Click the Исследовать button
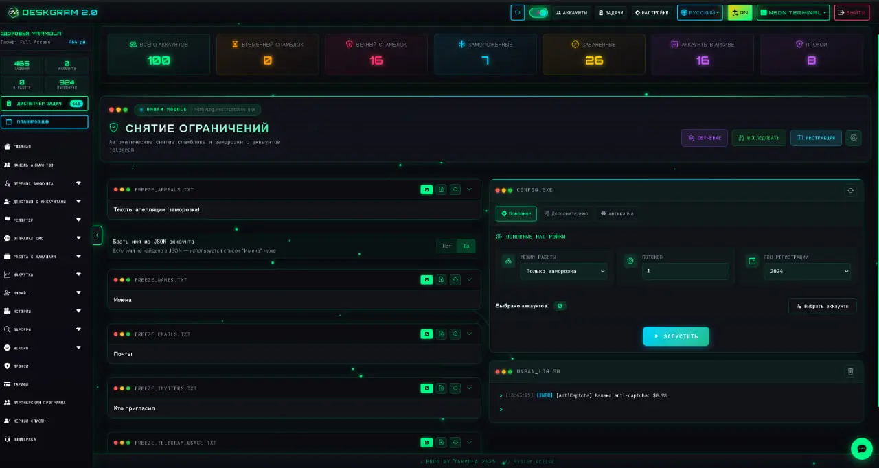Screen dimensions: 879x468 [759, 138]
